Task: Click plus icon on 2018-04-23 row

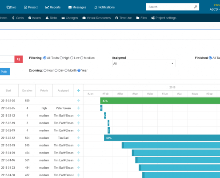Action: (x=79, y=168)
